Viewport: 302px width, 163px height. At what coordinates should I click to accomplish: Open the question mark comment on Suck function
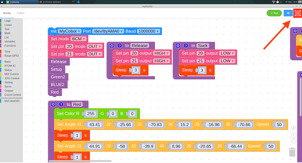pyautogui.click(x=186, y=46)
